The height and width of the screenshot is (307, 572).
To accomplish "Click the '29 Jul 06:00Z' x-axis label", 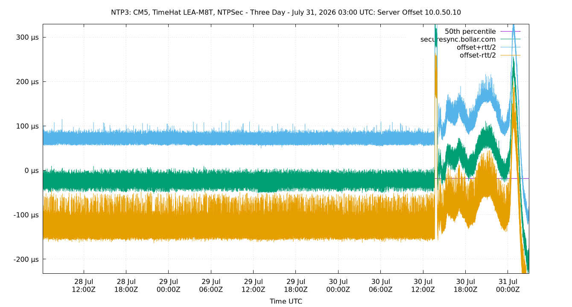I will point(211,285).
